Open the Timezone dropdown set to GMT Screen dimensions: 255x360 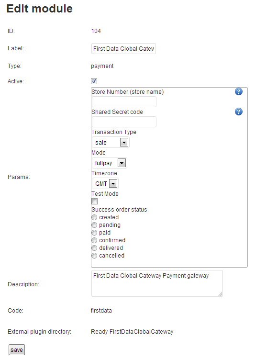tap(105, 184)
